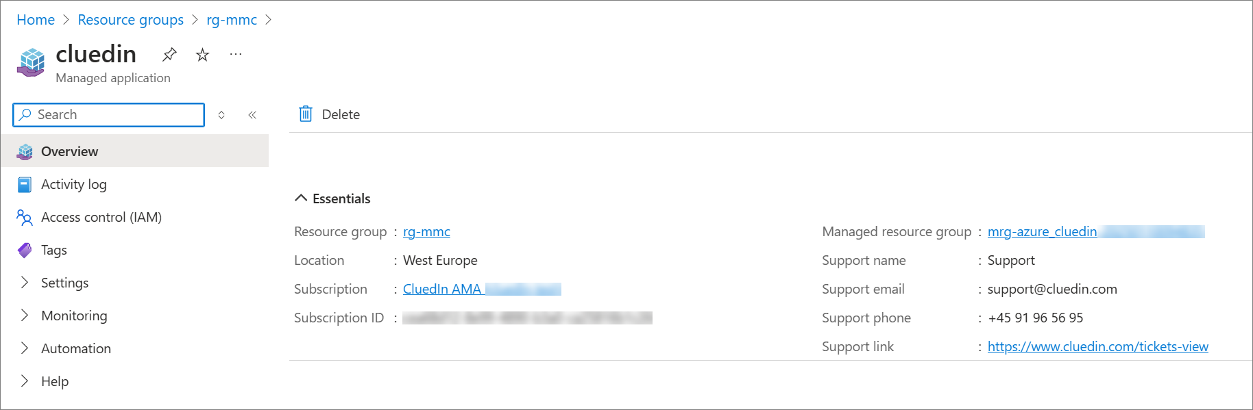Collapse the sidebar with double-chevron icon
Viewport: 1253px width, 410px height.
(x=252, y=115)
